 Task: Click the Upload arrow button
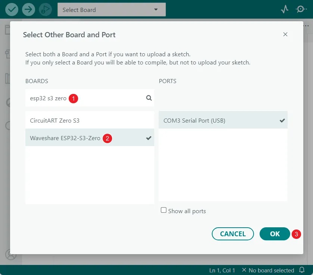(x=28, y=10)
